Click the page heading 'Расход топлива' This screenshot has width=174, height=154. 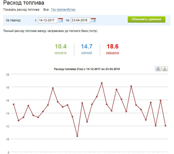pos(24,3)
